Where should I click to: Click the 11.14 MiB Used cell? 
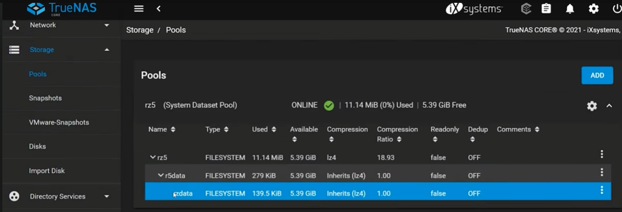click(x=267, y=157)
